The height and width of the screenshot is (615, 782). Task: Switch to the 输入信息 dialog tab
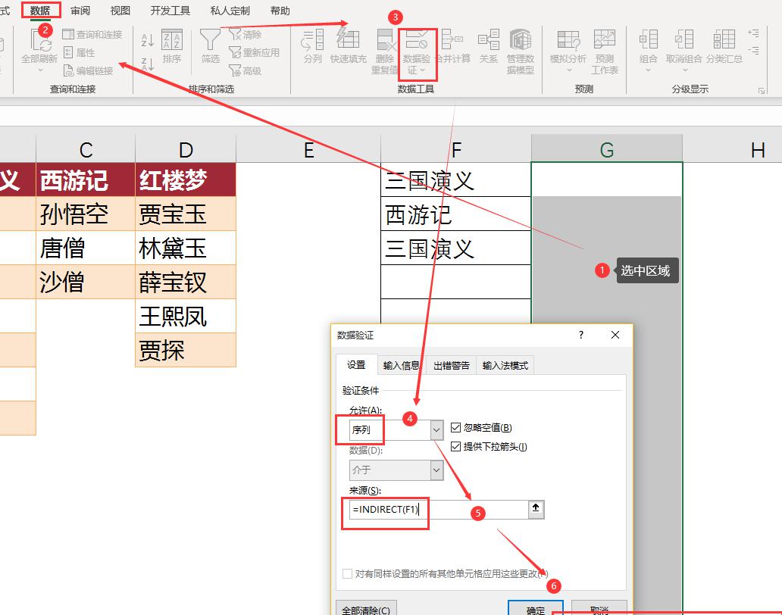[x=401, y=365]
